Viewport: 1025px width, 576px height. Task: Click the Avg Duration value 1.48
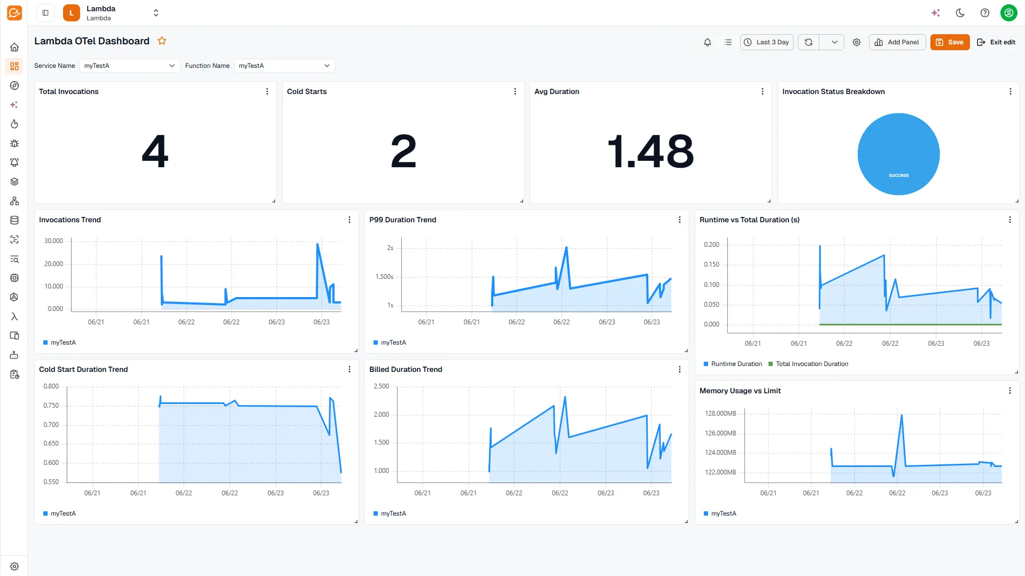(650, 151)
